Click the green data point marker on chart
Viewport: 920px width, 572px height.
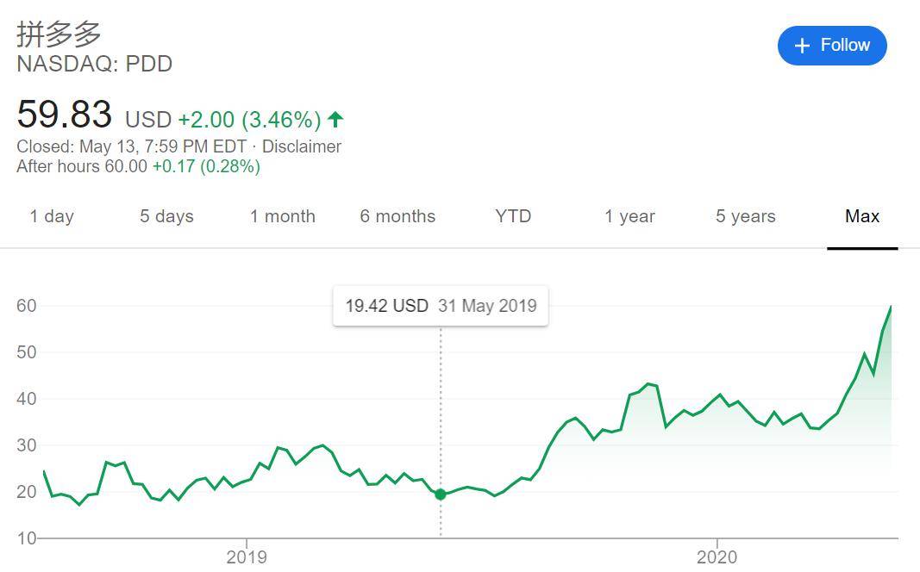(441, 494)
